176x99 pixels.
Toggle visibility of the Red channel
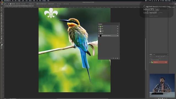[x=99, y=29]
